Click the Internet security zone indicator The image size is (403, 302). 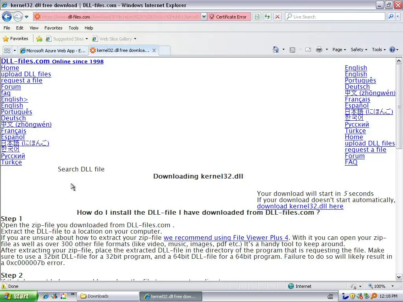299,286
